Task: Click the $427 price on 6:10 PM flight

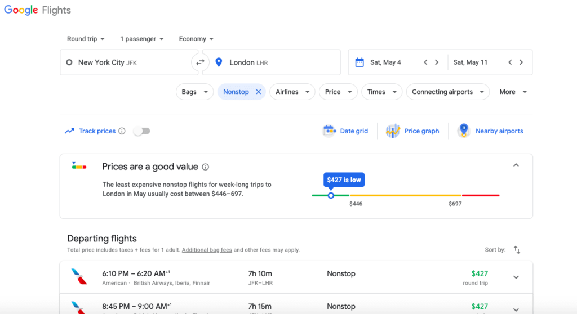Action: pos(480,273)
